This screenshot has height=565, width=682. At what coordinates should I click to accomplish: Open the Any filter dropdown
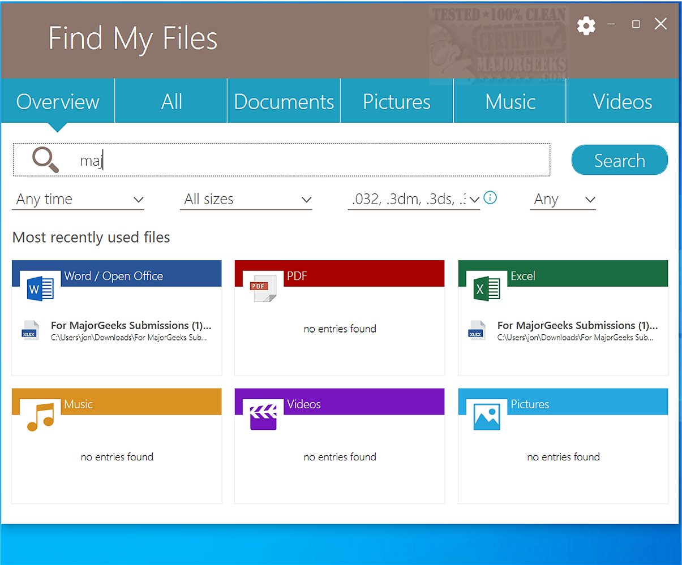pos(563,200)
